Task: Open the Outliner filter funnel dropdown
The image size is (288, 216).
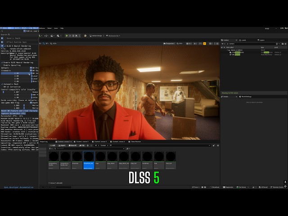Action: [x=223, y=44]
